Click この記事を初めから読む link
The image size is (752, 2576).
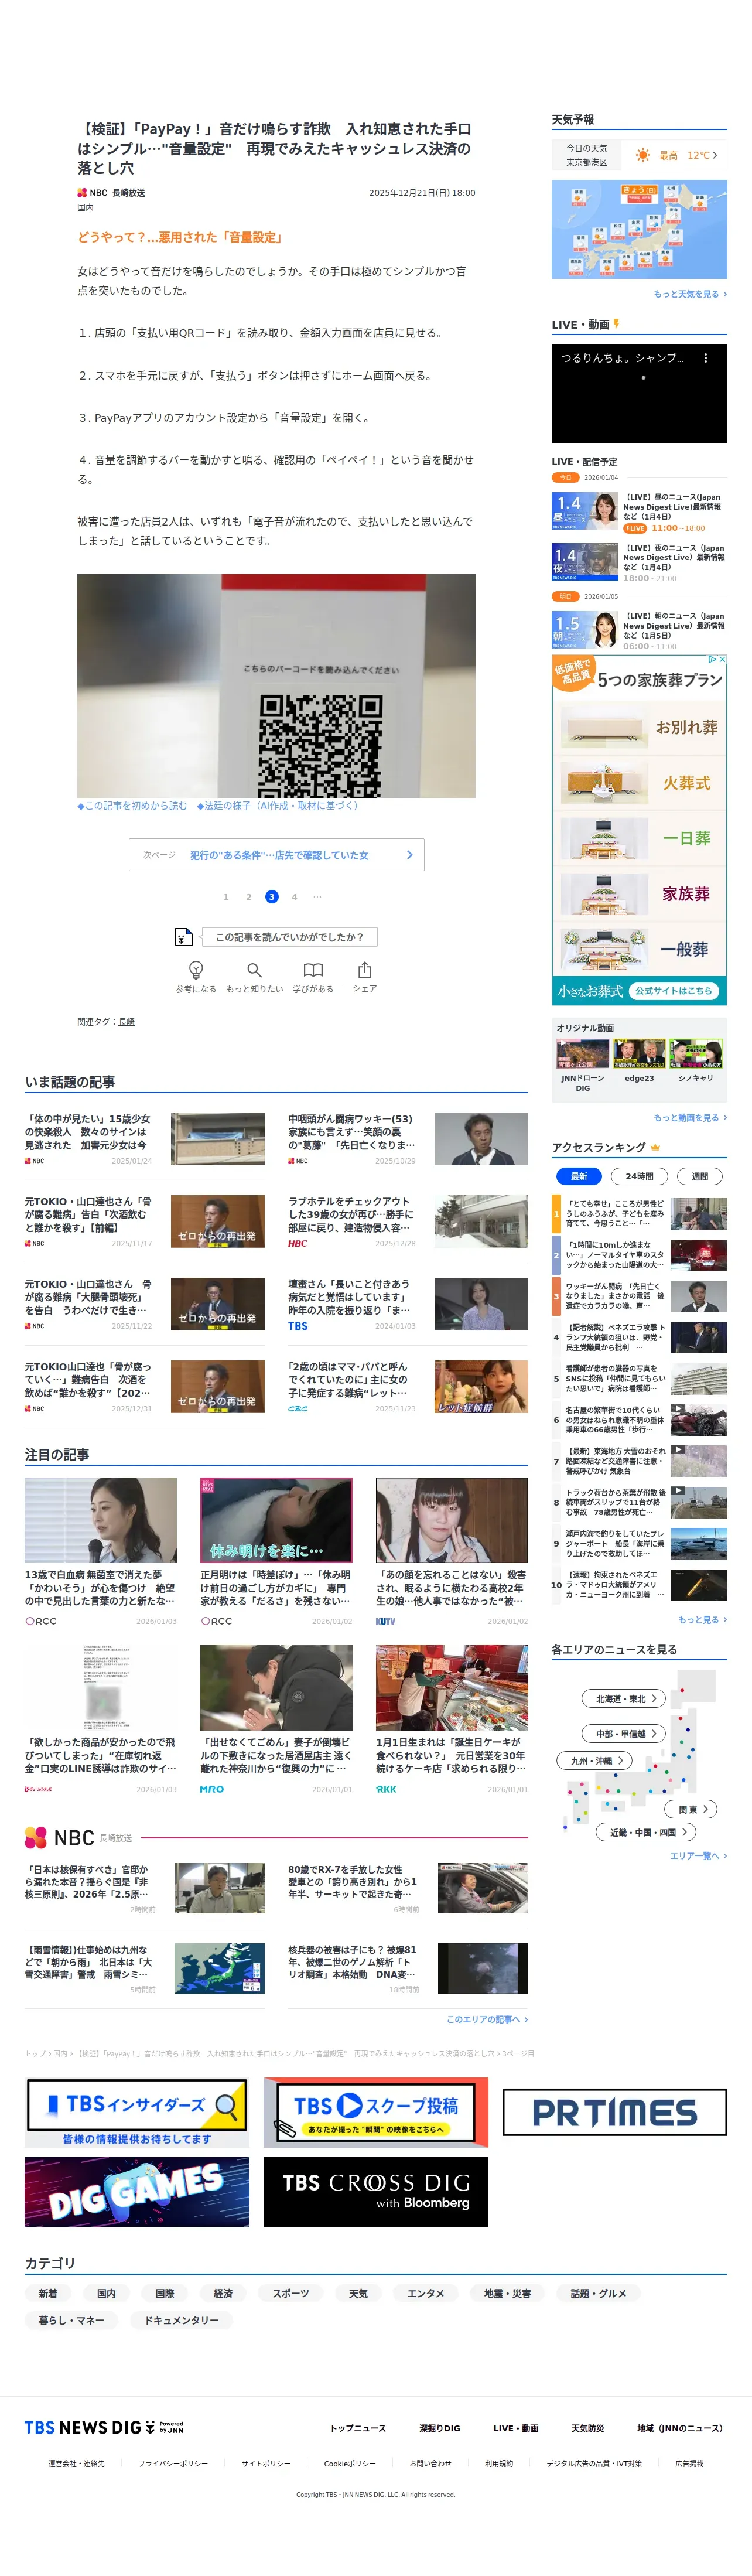pos(132,806)
